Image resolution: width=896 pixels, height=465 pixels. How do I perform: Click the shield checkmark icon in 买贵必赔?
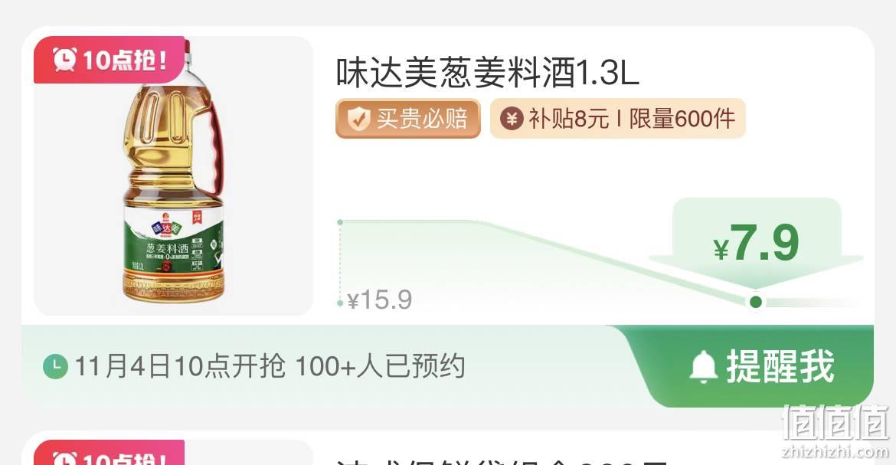tap(358, 119)
